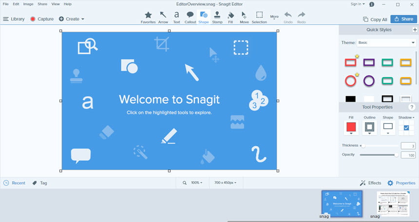Select the Move tool
The image size is (419, 222).
(x=244, y=17)
